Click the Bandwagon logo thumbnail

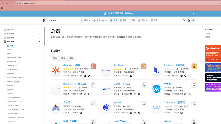point(56,89)
